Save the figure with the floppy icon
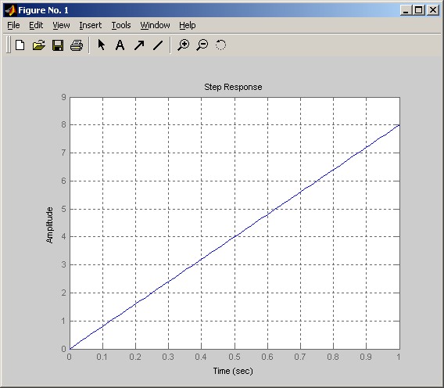Screen dimensions: 444x388 pos(58,45)
